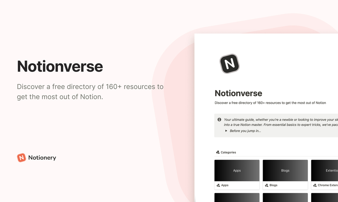Screen dimensions: 338x202
Task: Click the icon beside Apps card title
Action: point(218,185)
